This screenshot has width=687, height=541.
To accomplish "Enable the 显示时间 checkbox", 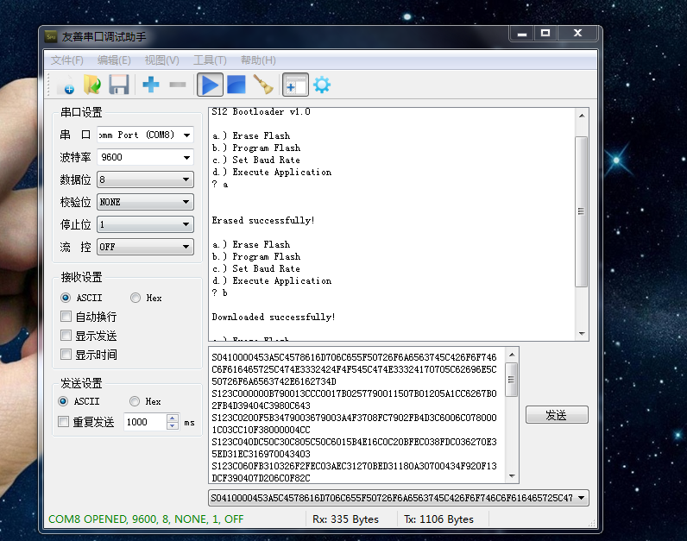I will pos(66,355).
